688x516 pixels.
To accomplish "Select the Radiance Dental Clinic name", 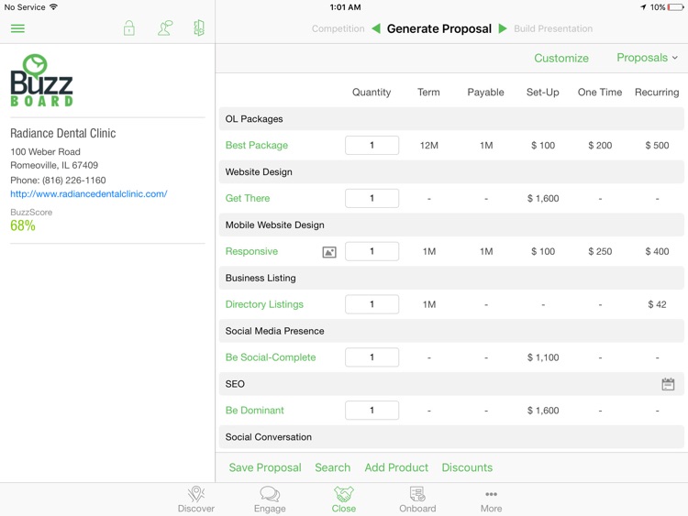I will (63, 133).
